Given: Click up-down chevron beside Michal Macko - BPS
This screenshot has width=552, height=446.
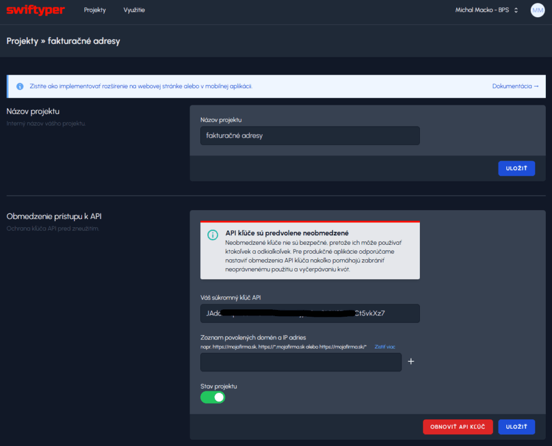Looking at the screenshot, I should pyautogui.click(x=516, y=10).
